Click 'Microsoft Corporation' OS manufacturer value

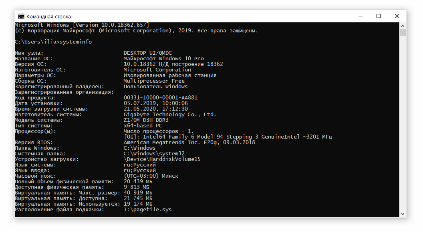click(x=157, y=70)
